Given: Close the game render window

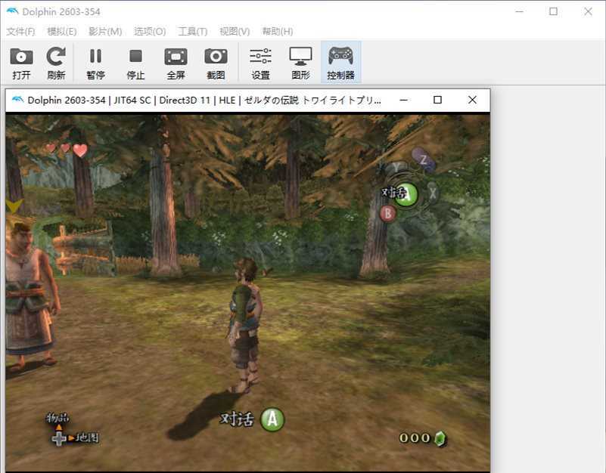Looking at the screenshot, I should [x=472, y=100].
